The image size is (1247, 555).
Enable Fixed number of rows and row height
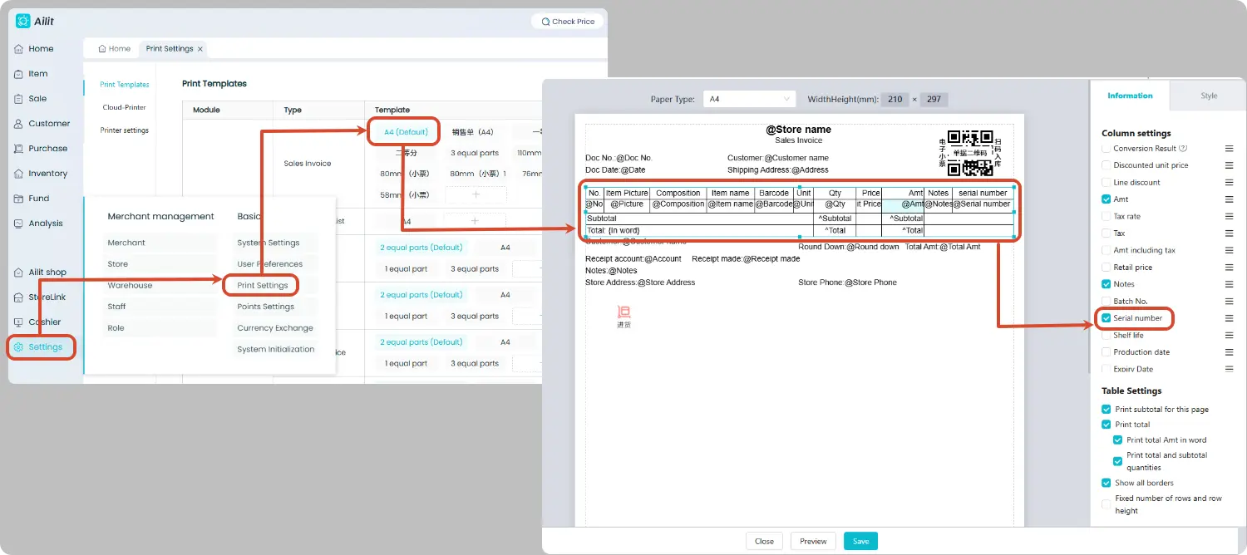[1106, 504]
